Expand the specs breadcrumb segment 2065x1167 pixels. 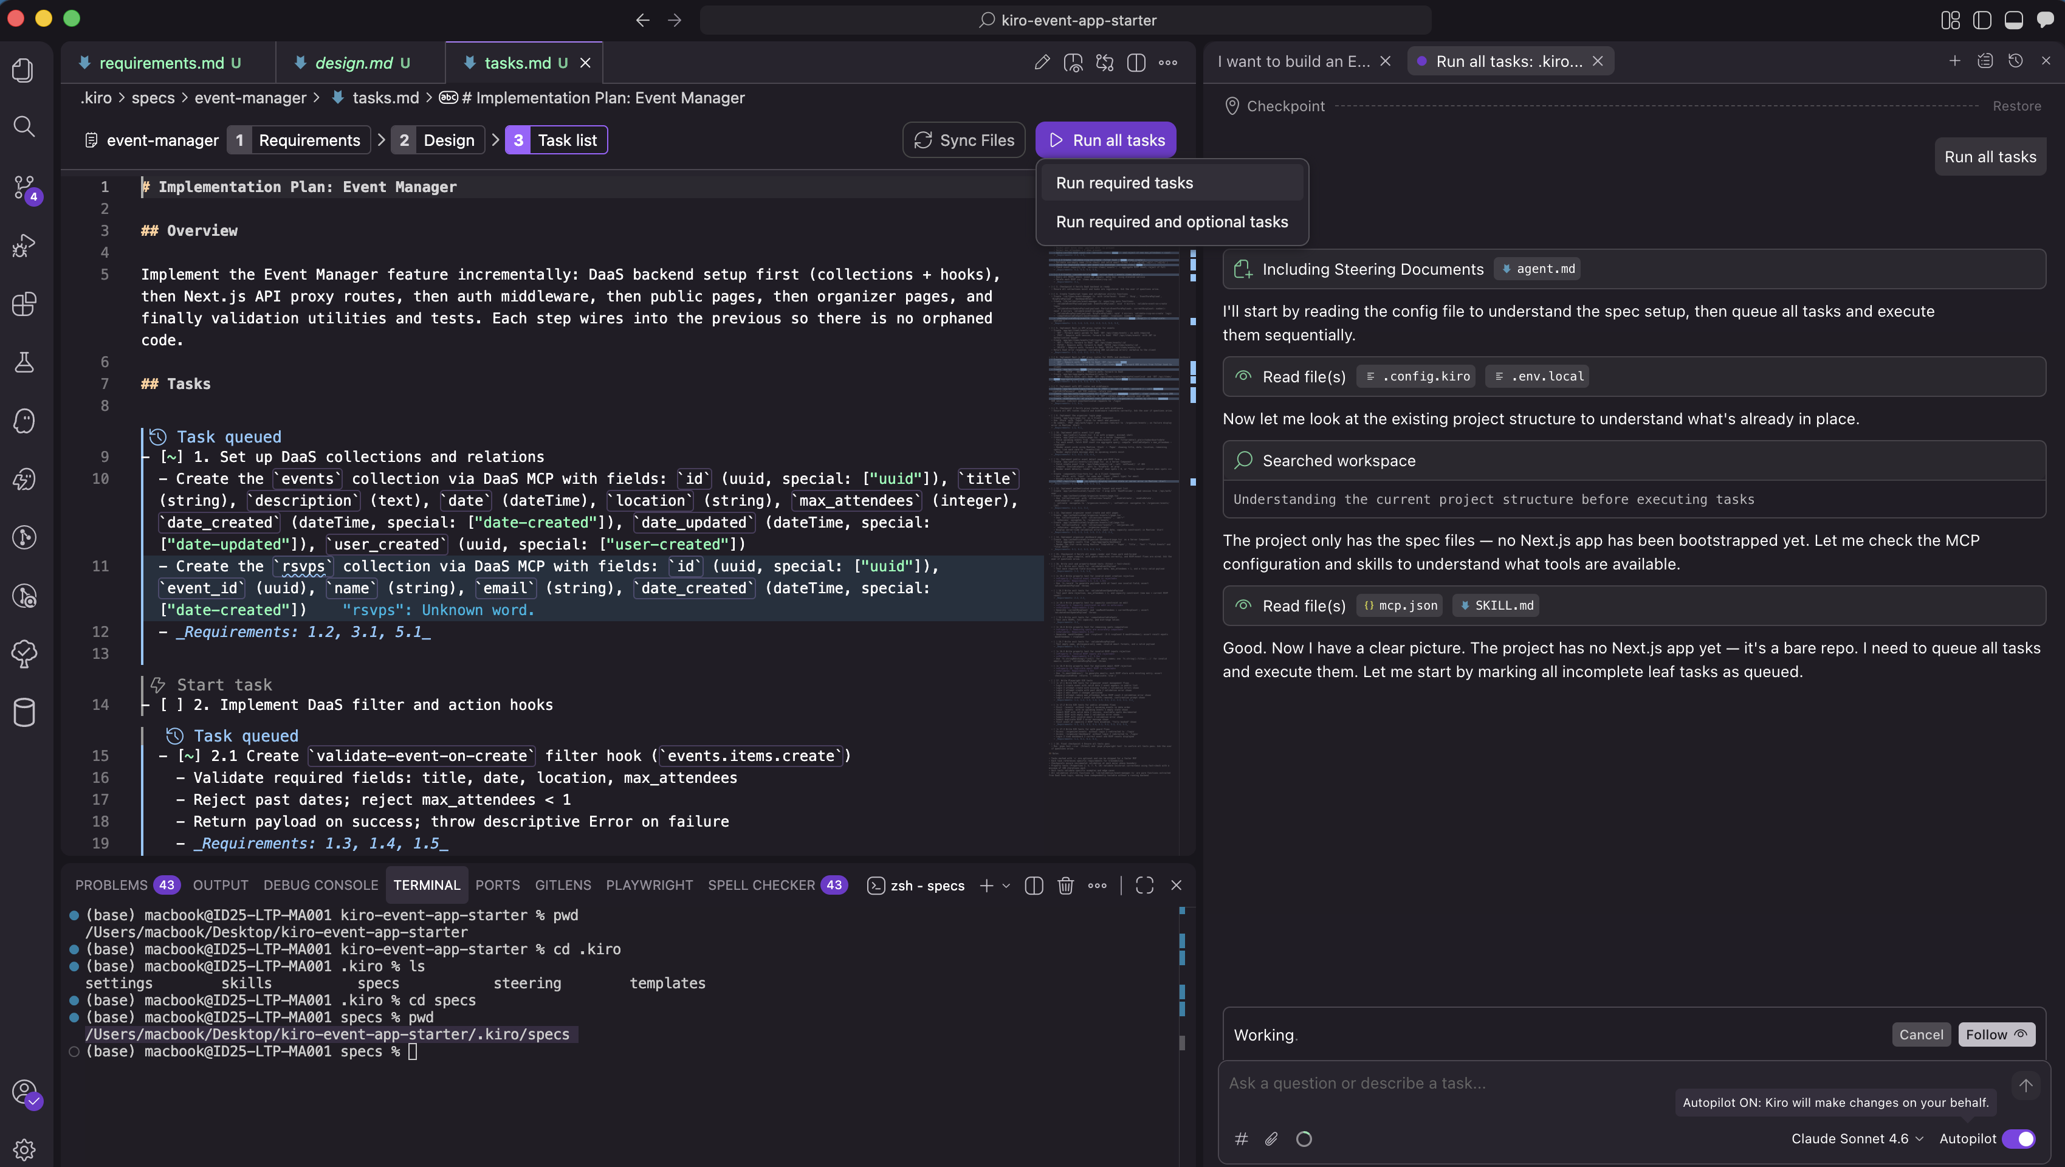point(153,98)
